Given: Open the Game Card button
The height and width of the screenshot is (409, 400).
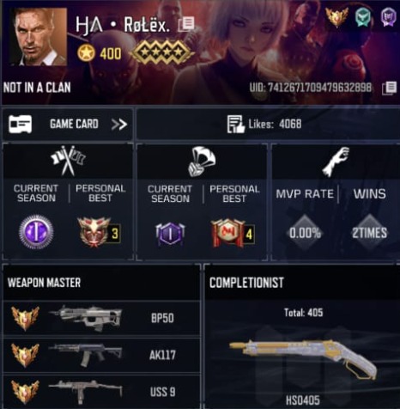Looking at the screenshot, I should click(68, 125).
